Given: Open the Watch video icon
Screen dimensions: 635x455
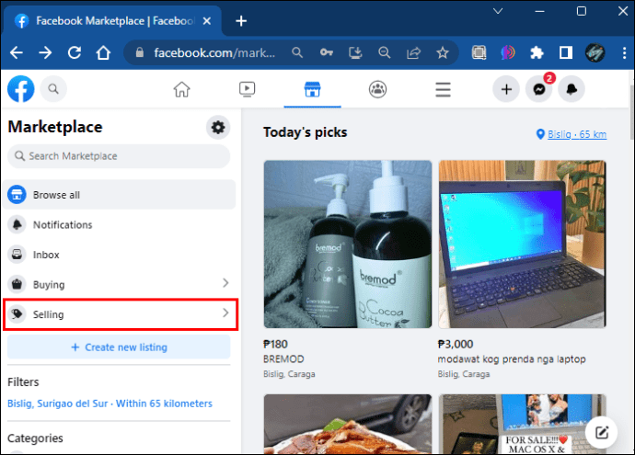Looking at the screenshot, I should pyautogui.click(x=247, y=89).
